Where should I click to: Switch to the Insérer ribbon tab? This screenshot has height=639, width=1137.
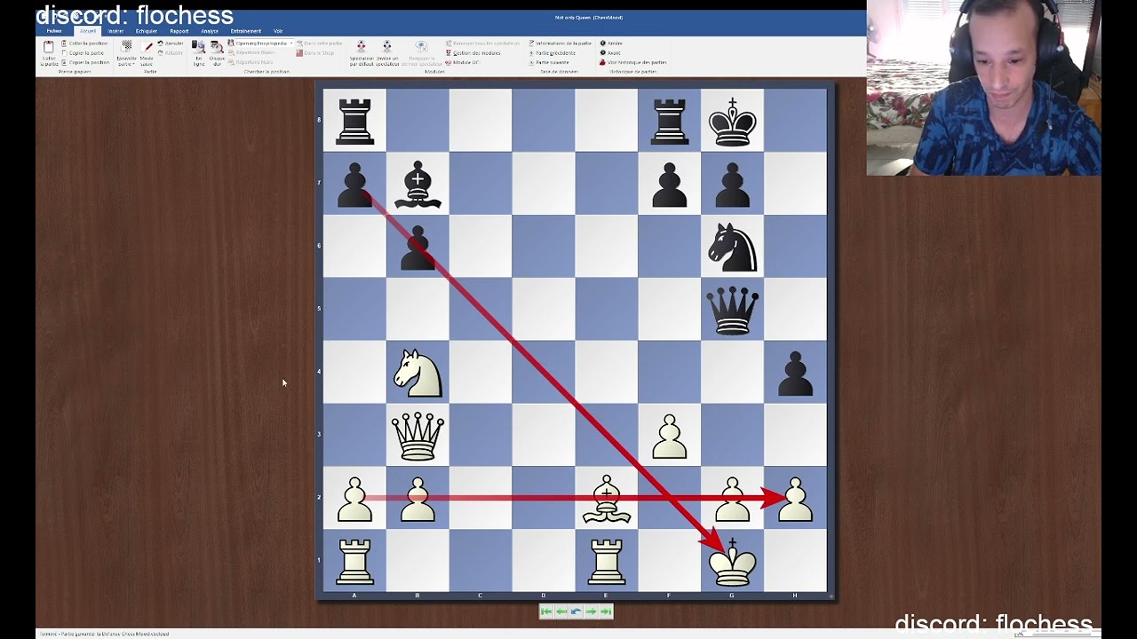tap(116, 31)
